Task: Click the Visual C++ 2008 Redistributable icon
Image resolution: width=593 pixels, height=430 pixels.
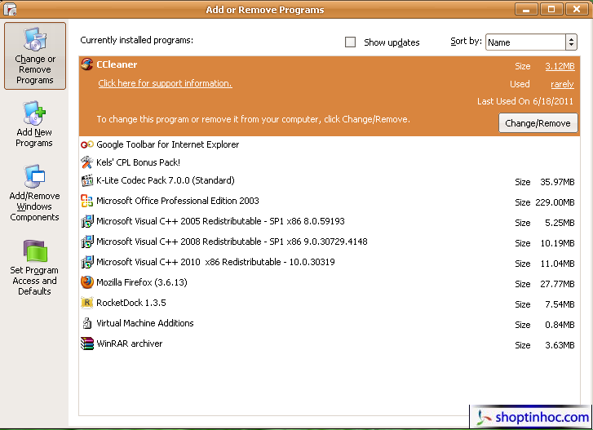Action: coord(87,242)
